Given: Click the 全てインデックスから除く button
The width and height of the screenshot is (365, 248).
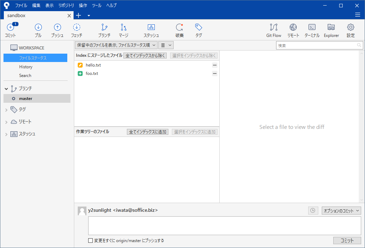Looking at the screenshot, I should pyautogui.click(x=145, y=55).
